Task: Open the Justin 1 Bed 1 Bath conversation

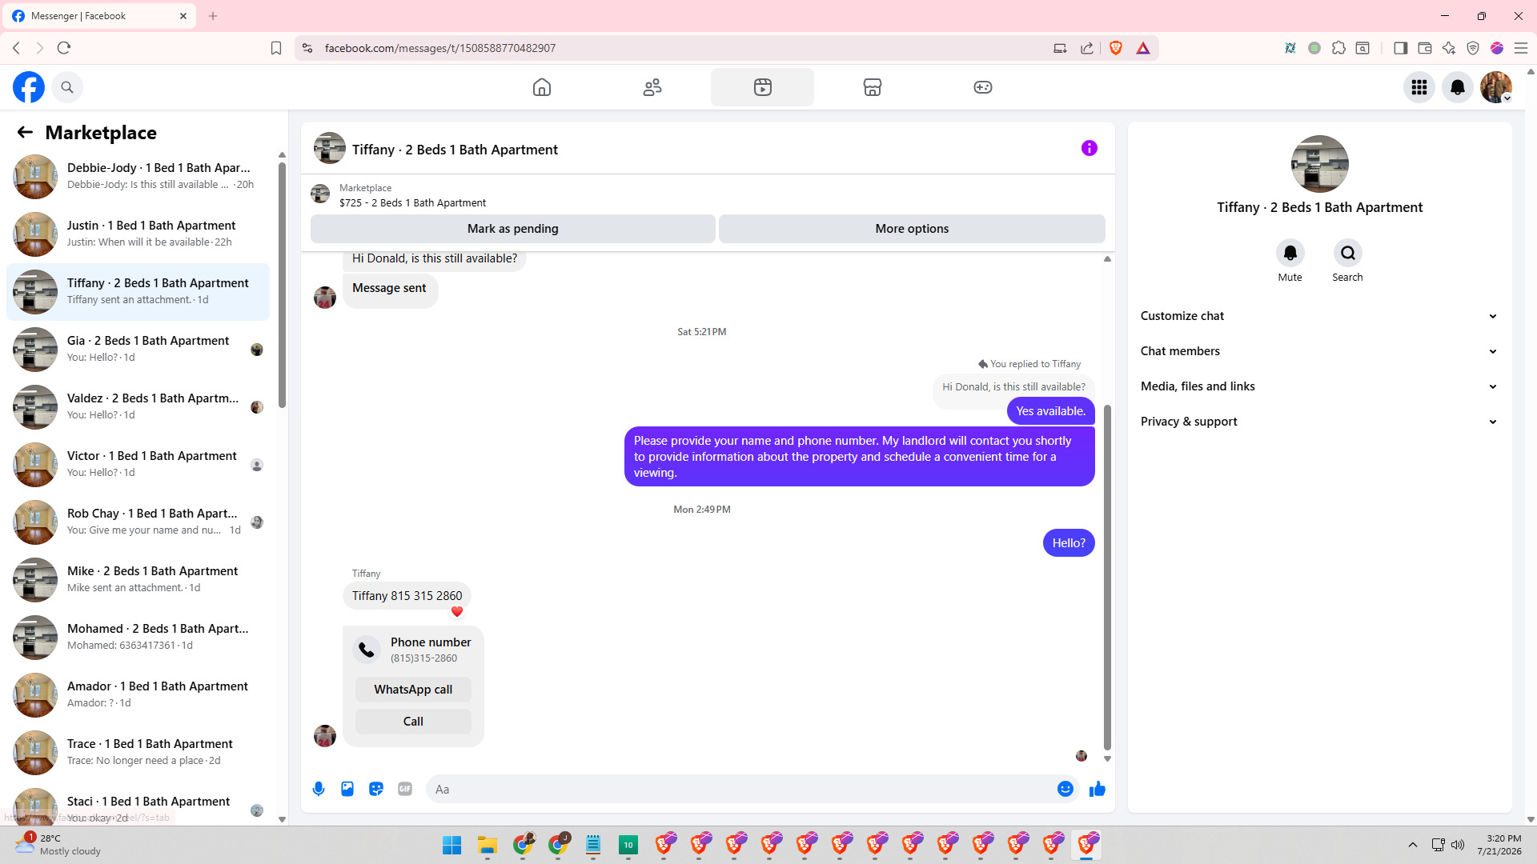Action: coord(138,234)
